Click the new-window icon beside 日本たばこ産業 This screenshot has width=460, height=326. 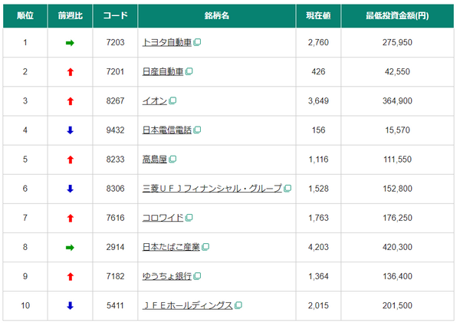point(205,247)
